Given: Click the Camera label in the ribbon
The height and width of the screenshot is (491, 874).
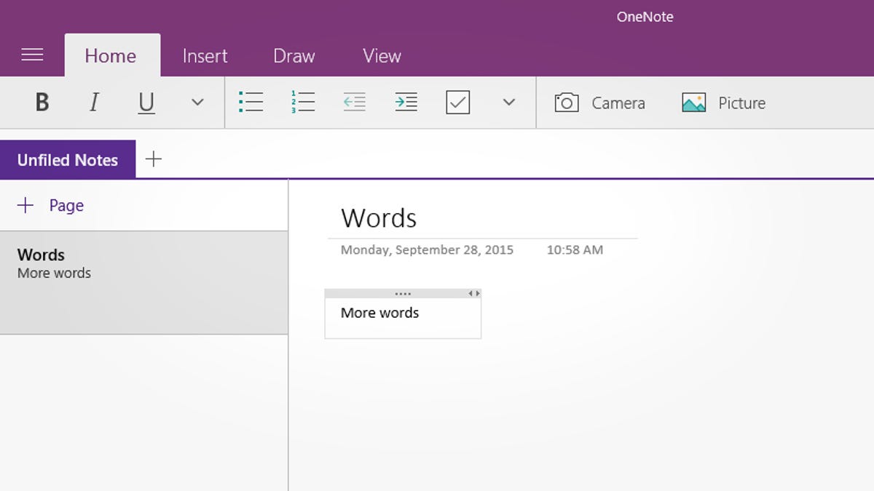Looking at the screenshot, I should click(x=618, y=103).
